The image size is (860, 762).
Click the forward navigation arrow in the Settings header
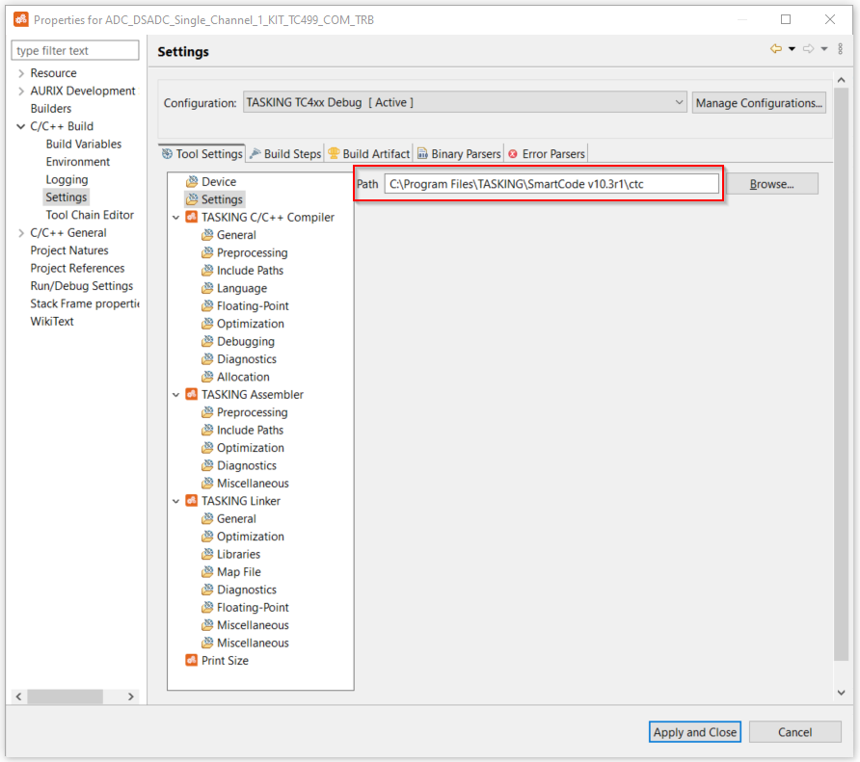pyautogui.click(x=808, y=49)
